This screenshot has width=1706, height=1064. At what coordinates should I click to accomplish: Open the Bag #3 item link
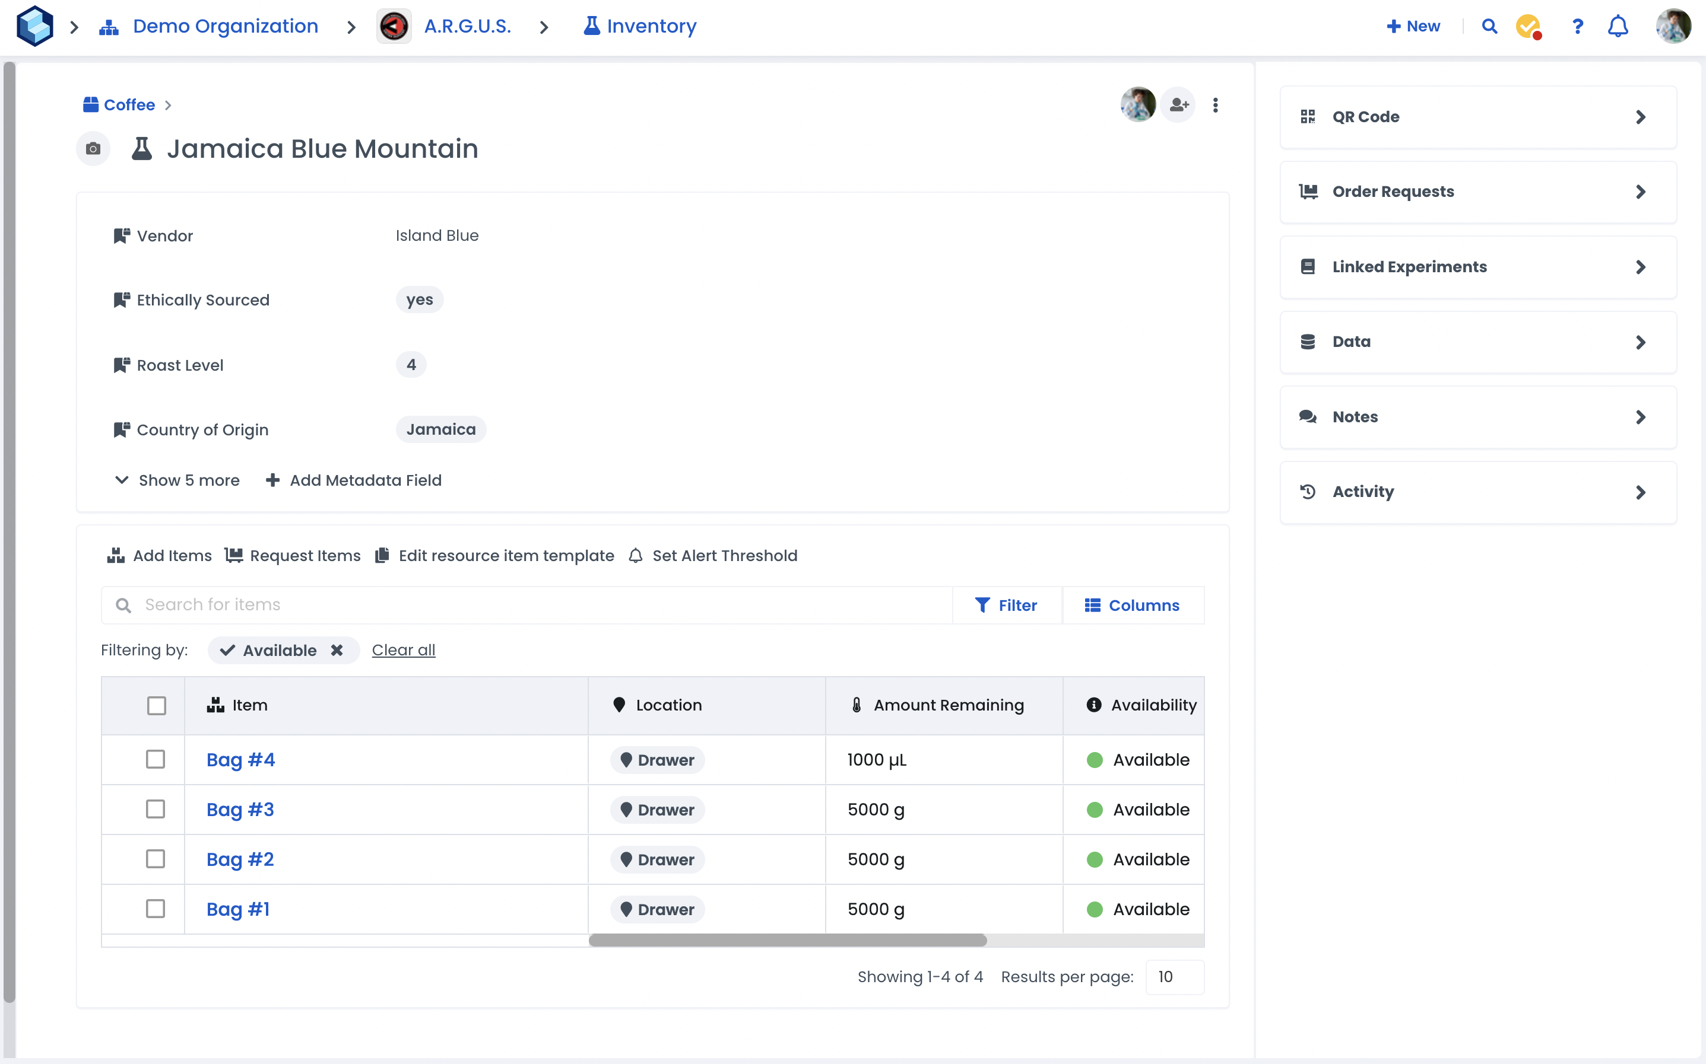click(x=240, y=809)
